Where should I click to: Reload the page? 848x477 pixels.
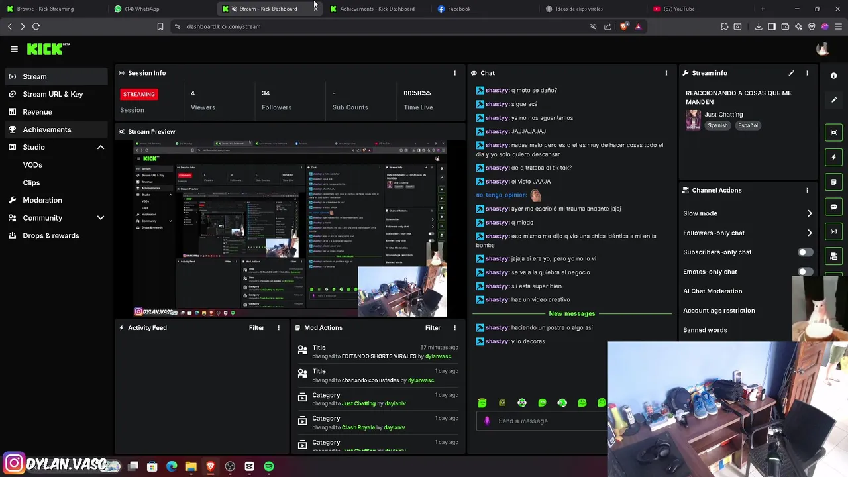pyautogui.click(x=36, y=26)
